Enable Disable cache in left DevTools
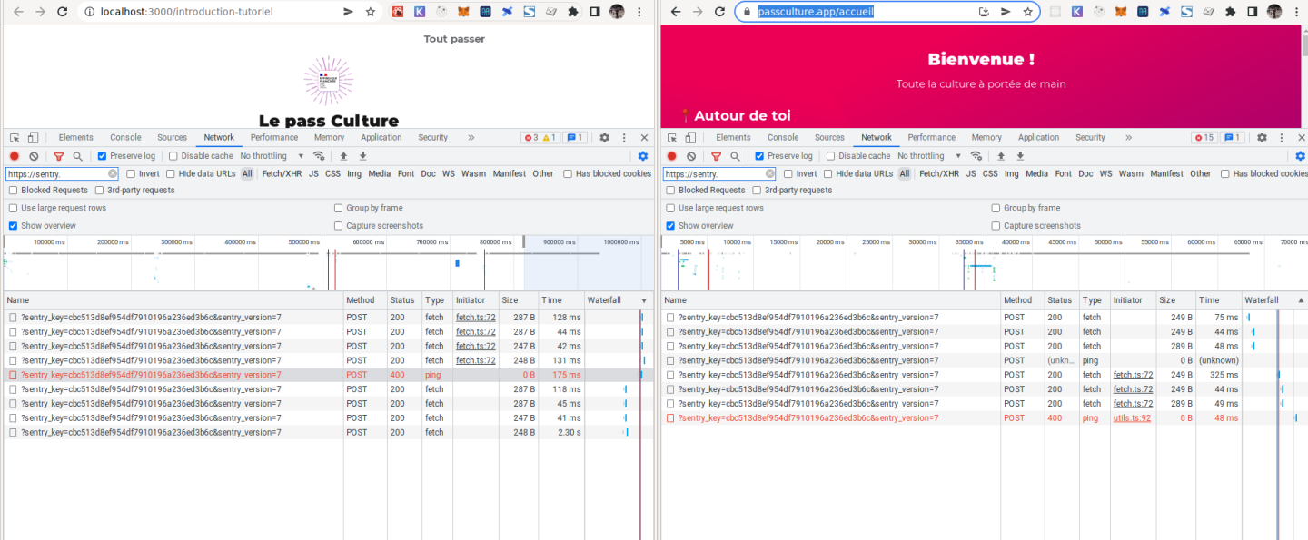Screen dimensions: 1308x540 173,156
